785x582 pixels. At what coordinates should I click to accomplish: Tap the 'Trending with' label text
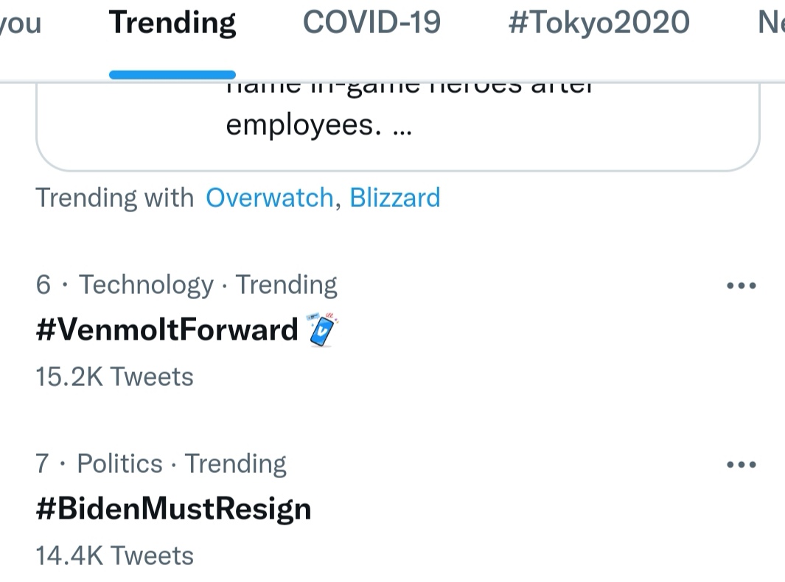pos(115,197)
